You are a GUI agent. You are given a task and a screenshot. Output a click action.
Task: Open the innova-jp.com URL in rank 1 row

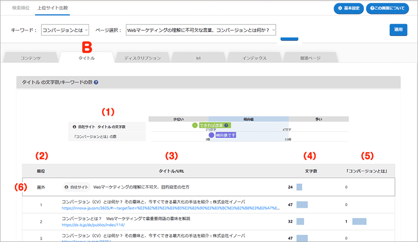(x=171, y=209)
